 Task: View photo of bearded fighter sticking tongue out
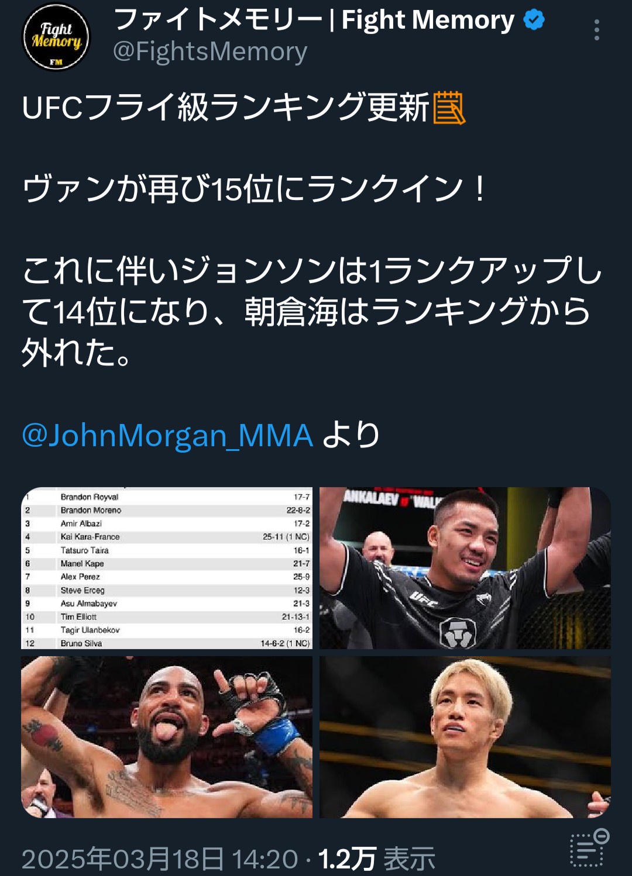point(167,737)
